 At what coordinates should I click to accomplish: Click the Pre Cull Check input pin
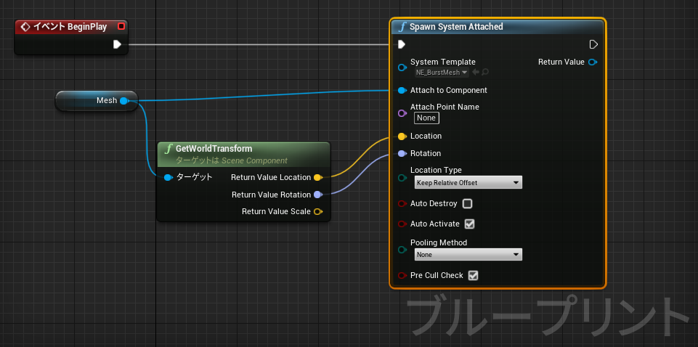[402, 275]
